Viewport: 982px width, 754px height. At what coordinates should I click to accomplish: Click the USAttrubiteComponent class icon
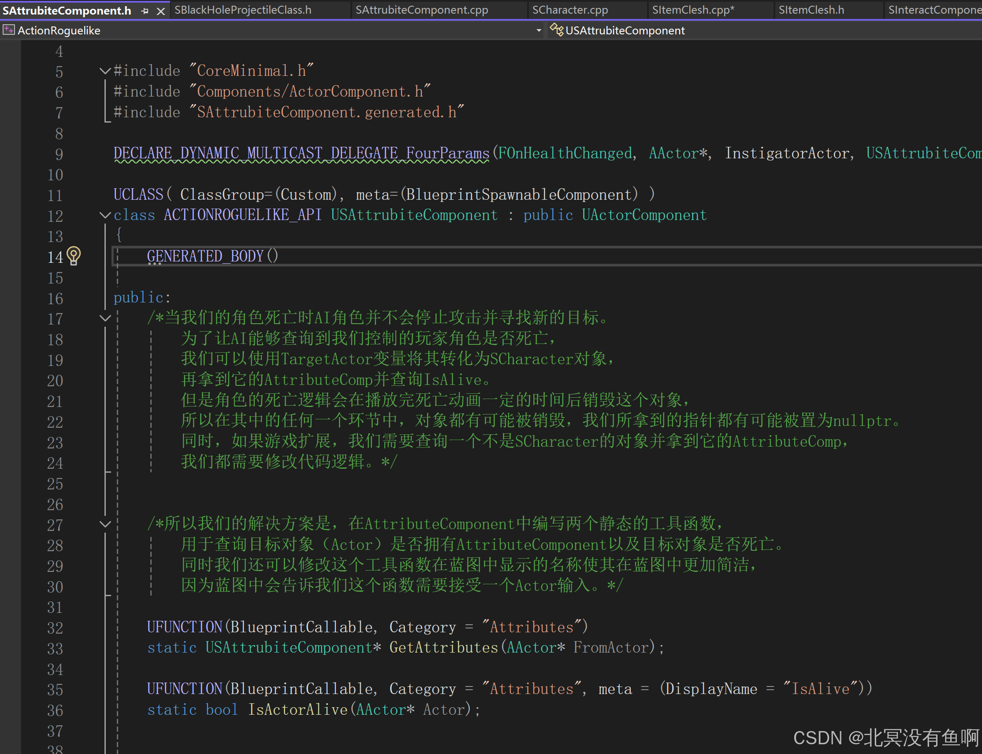(x=556, y=30)
